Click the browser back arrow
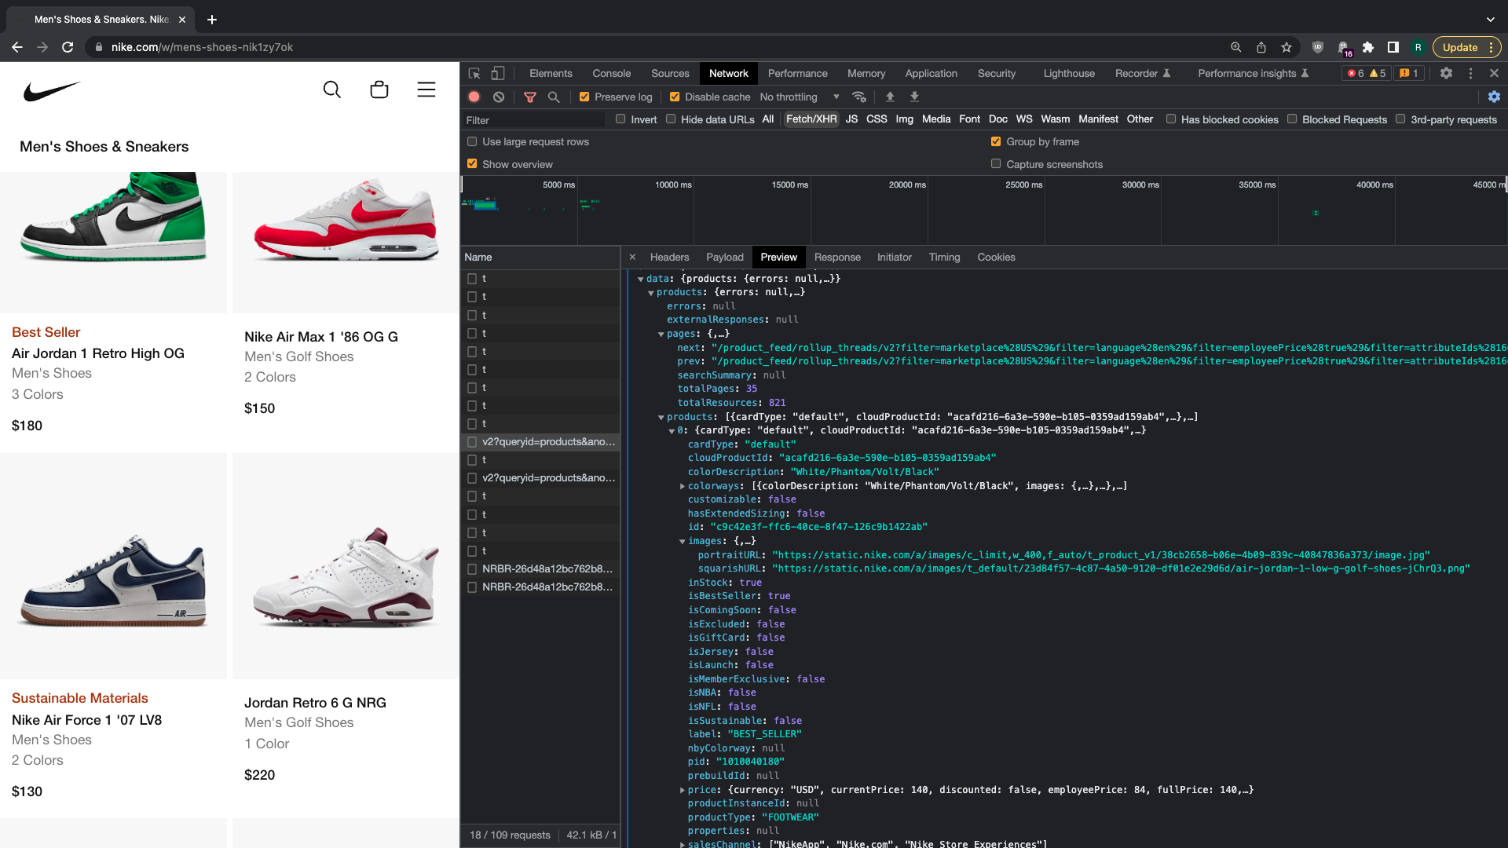 [17, 47]
